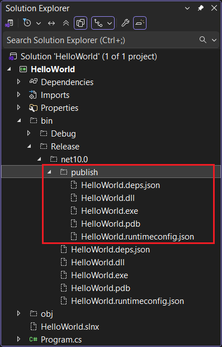Select Solution 'HelloWorld' root node

(x=89, y=57)
